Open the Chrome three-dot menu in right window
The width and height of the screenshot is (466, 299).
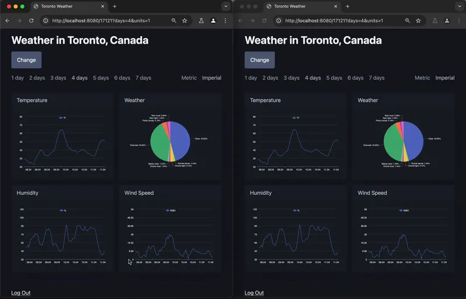[x=458, y=20]
